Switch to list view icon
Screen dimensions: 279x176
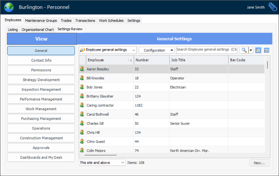pos(258,50)
